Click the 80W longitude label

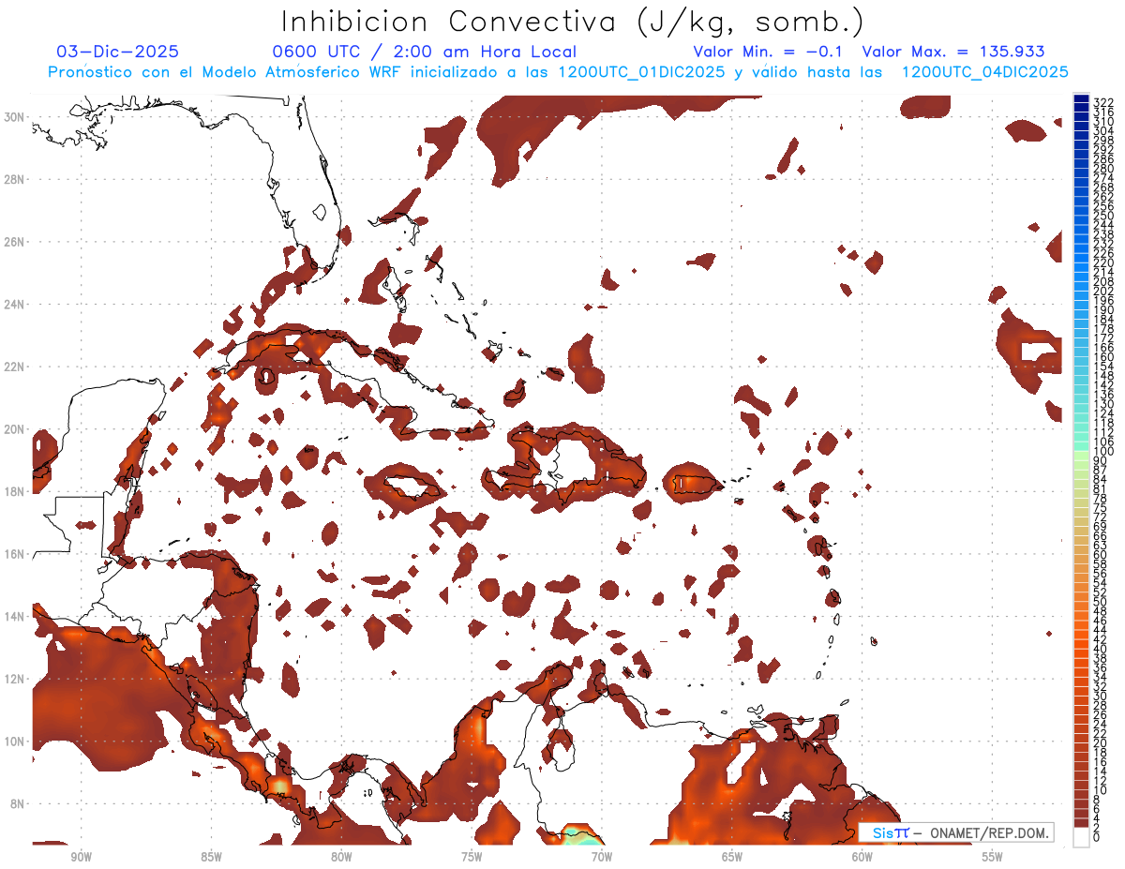[341, 857]
